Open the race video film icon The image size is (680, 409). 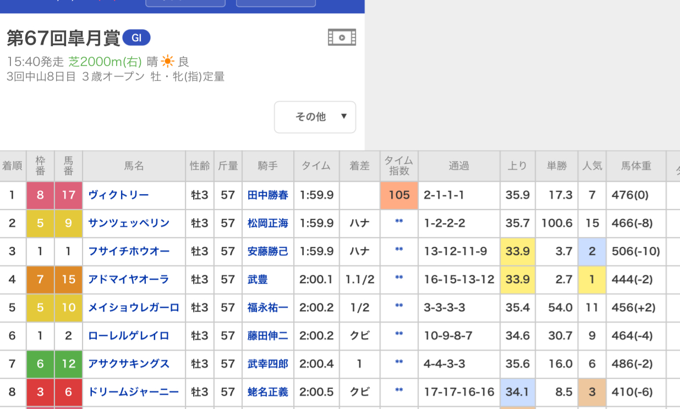(x=342, y=37)
